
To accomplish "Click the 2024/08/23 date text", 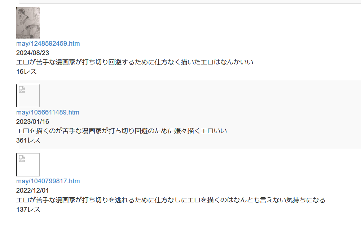I will [32, 53].
